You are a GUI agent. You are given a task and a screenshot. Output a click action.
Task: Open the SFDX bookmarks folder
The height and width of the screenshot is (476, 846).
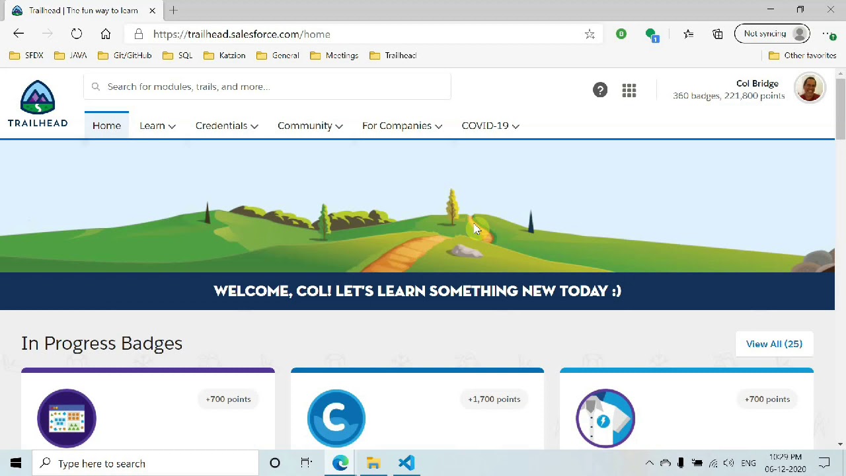(26, 56)
